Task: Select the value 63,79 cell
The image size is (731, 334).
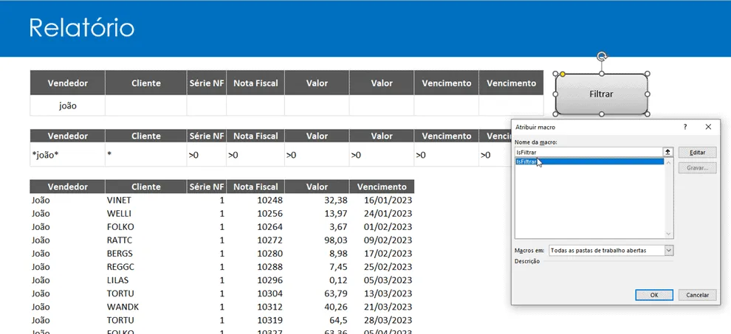Action: (317, 294)
